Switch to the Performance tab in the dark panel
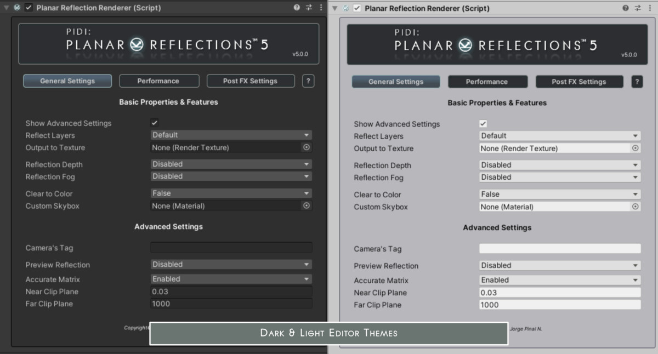Viewport: 658px width, 354px height. click(x=158, y=81)
